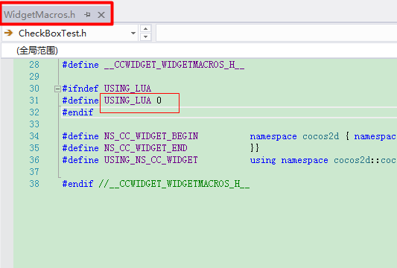The width and height of the screenshot is (397, 268).
Task: Click the #endif on line 32
Action: click(77, 112)
